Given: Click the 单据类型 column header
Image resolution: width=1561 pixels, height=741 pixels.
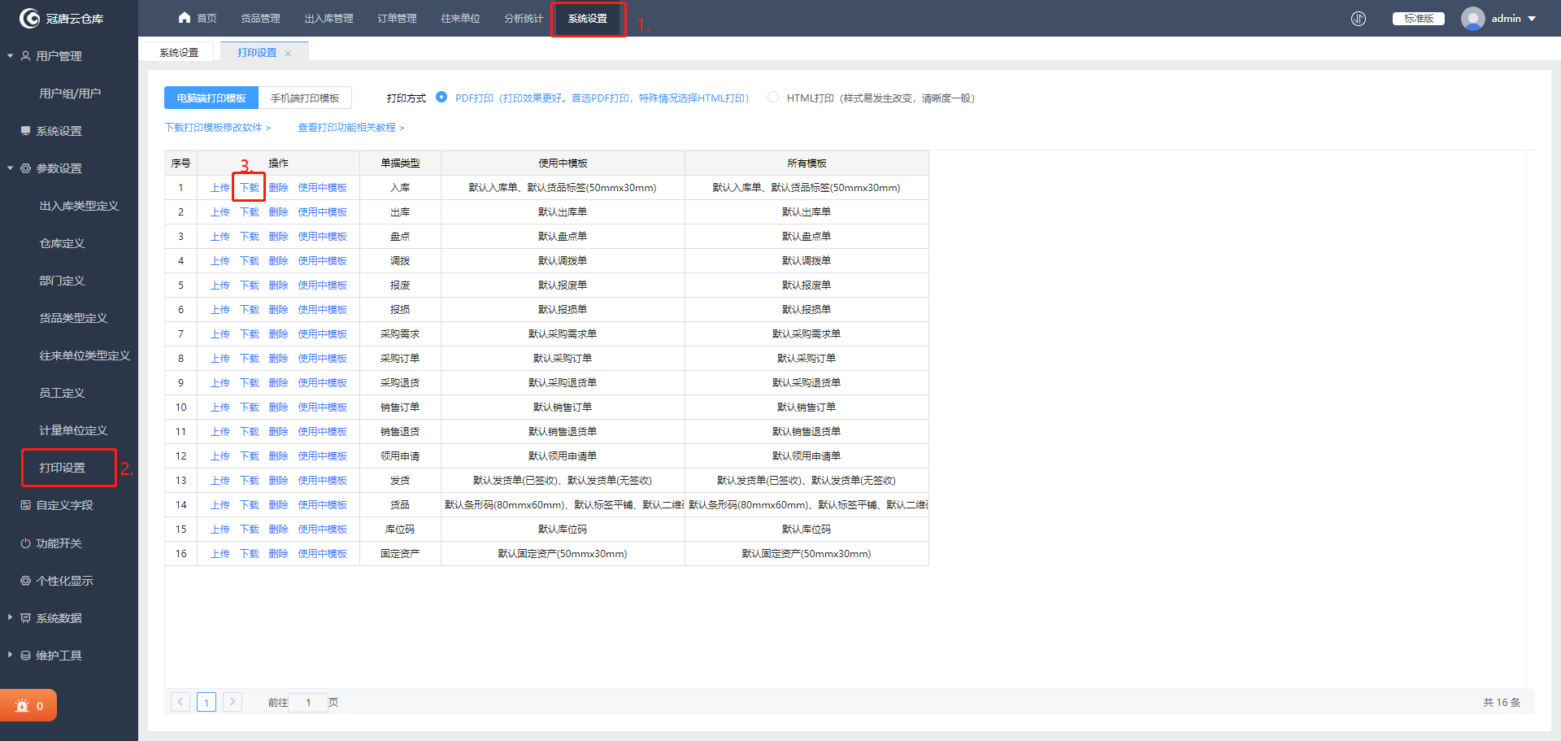Looking at the screenshot, I should [400, 163].
